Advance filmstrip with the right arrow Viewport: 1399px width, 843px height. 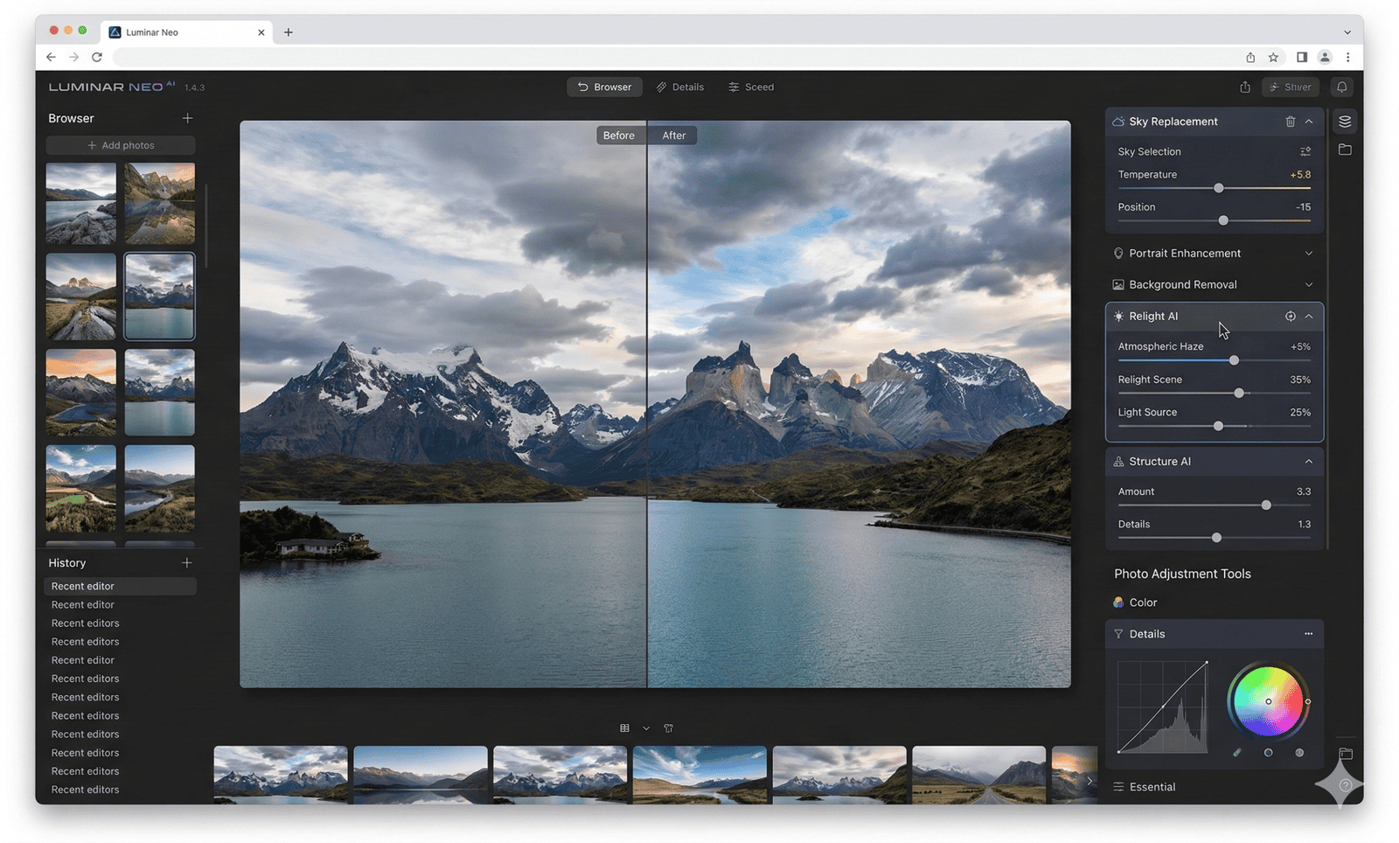(x=1089, y=780)
